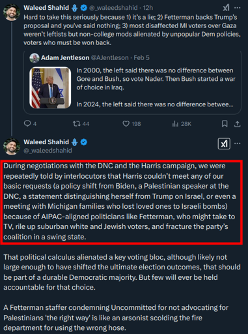Open the @AJentleson handle link
Screen dimensions: 248x334
109,57
